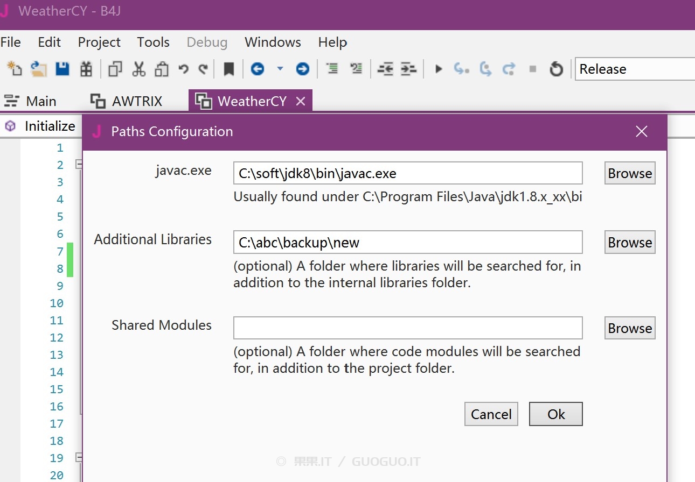Collapse the code block at line 2
Viewport: 695px width, 482px height.
(79, 165)
